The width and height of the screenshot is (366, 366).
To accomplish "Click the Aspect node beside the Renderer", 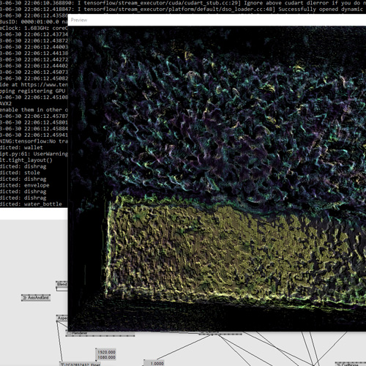I will click(62, 318).
